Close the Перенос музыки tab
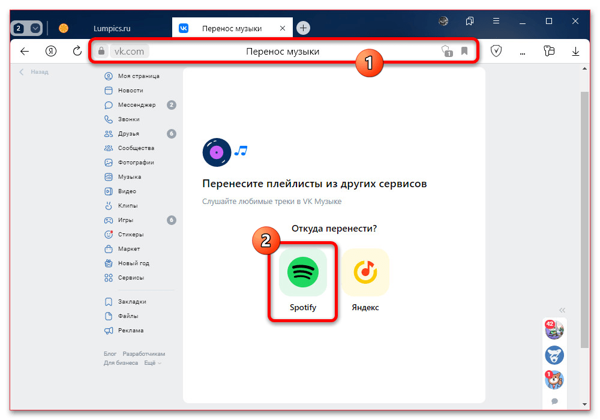 [283, 28]
